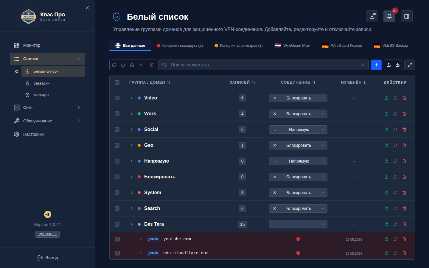Toggle the side panel layout icon
429x268 pixels.
(407, 16)
